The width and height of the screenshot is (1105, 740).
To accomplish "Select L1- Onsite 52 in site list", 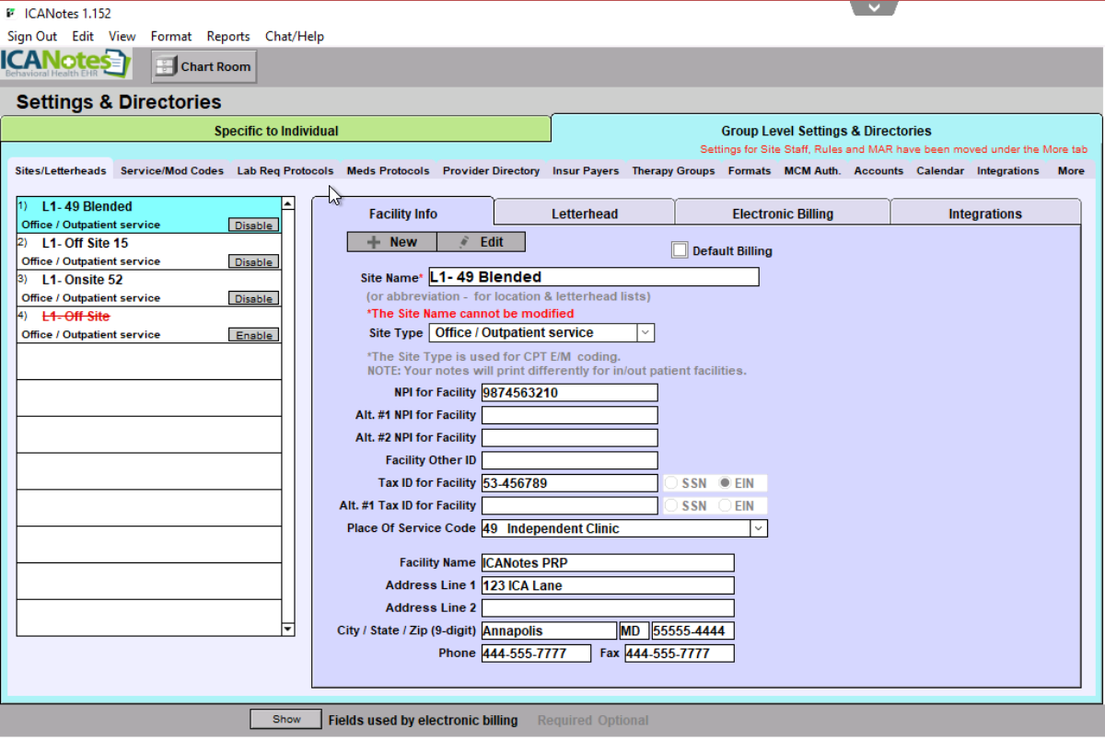I will [82, 280].
